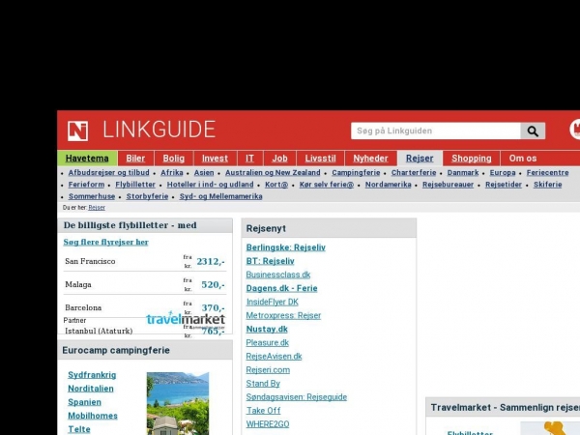580x435 pixels.
Task: Open the Ferieform category link
Action: pyautogui.click(x=86, y=185)
